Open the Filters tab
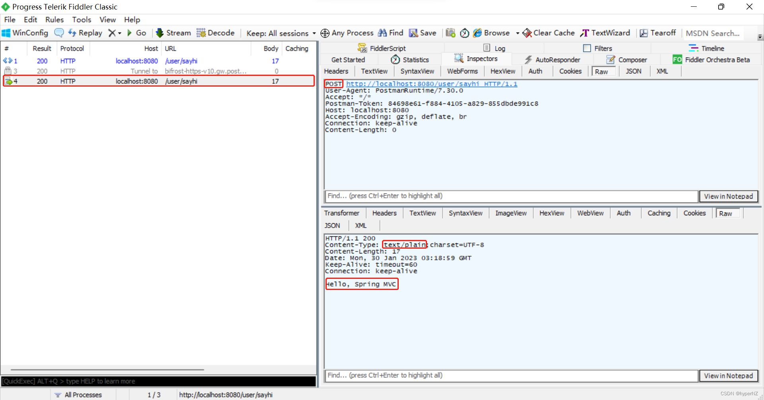 coord(598,48)
